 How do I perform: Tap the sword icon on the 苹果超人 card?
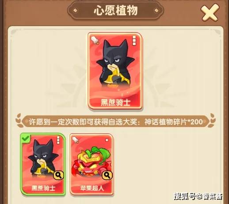(x=76, y=140)
